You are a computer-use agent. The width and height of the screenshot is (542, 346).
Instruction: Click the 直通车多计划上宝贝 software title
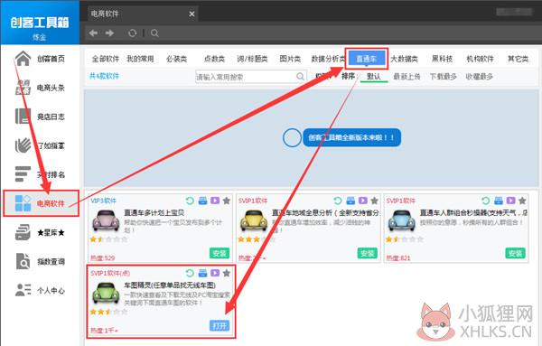[154, 212]
